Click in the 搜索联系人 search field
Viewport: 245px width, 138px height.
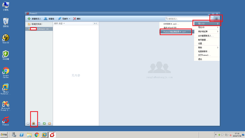[x=187, y=19]
